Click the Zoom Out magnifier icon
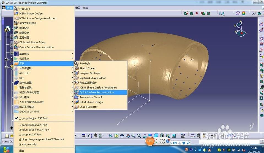The width and height of the screenshot is (264, 153). click(x=139, y=136)
